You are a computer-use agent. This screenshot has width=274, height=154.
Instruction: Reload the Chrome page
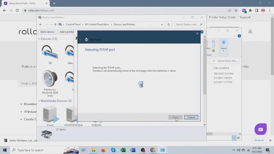click(x=17, y=10)
